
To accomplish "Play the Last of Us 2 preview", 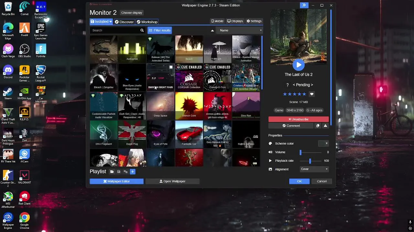I will coord(299,65).
